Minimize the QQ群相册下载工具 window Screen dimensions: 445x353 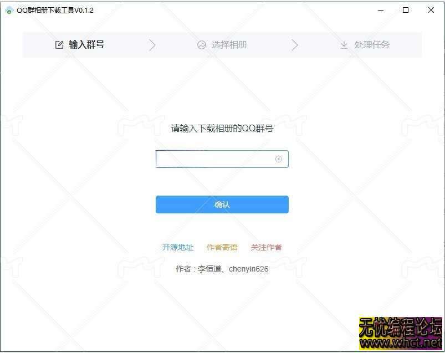tap(380, 10)
